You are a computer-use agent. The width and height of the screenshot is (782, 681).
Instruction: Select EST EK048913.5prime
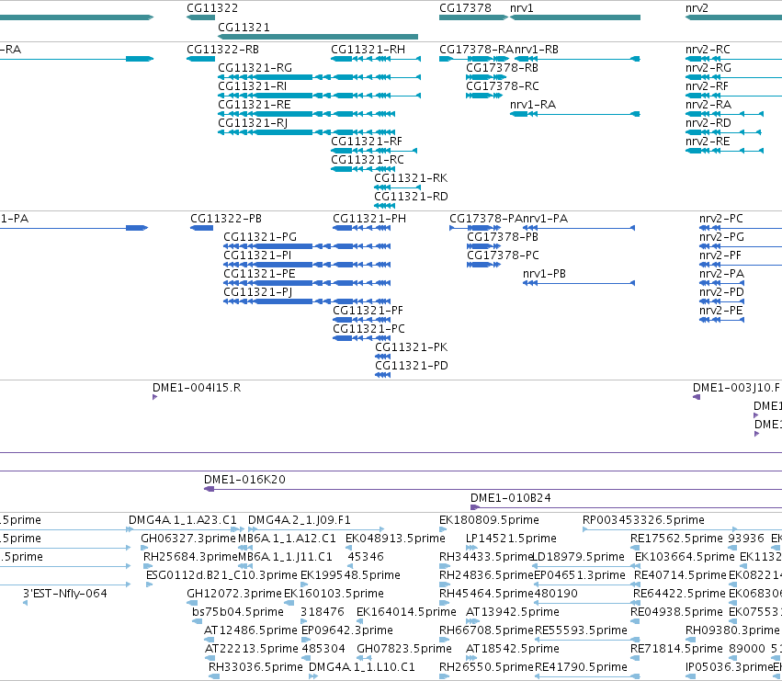point(395,539)
